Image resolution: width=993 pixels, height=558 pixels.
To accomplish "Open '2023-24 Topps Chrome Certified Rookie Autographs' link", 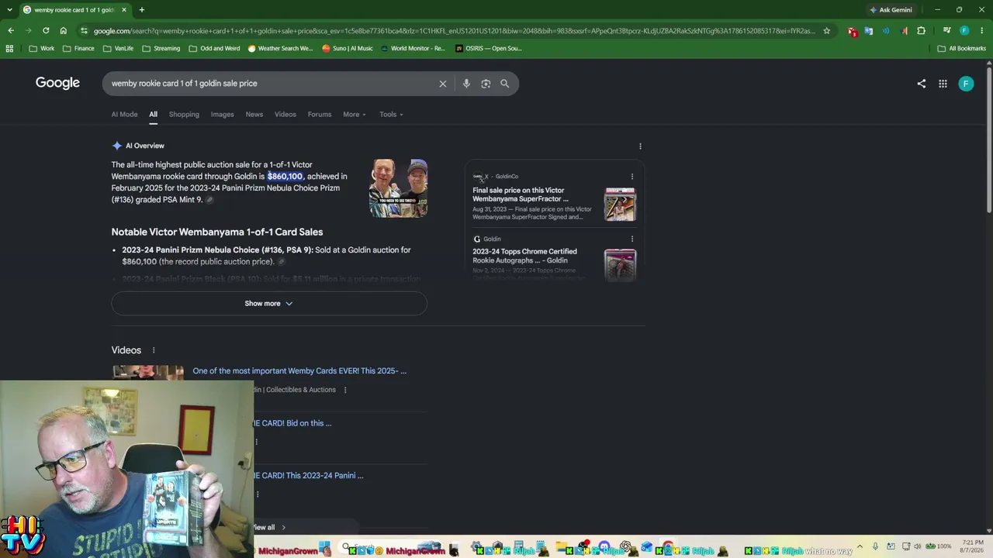I will point(524,256).
